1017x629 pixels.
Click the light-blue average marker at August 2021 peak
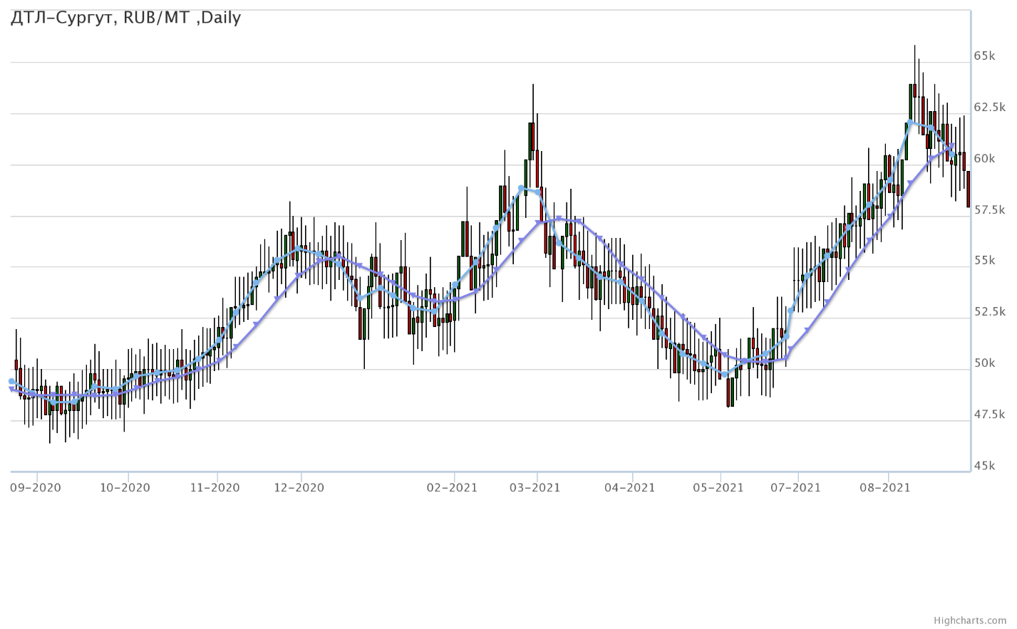(x=911, y=123)
